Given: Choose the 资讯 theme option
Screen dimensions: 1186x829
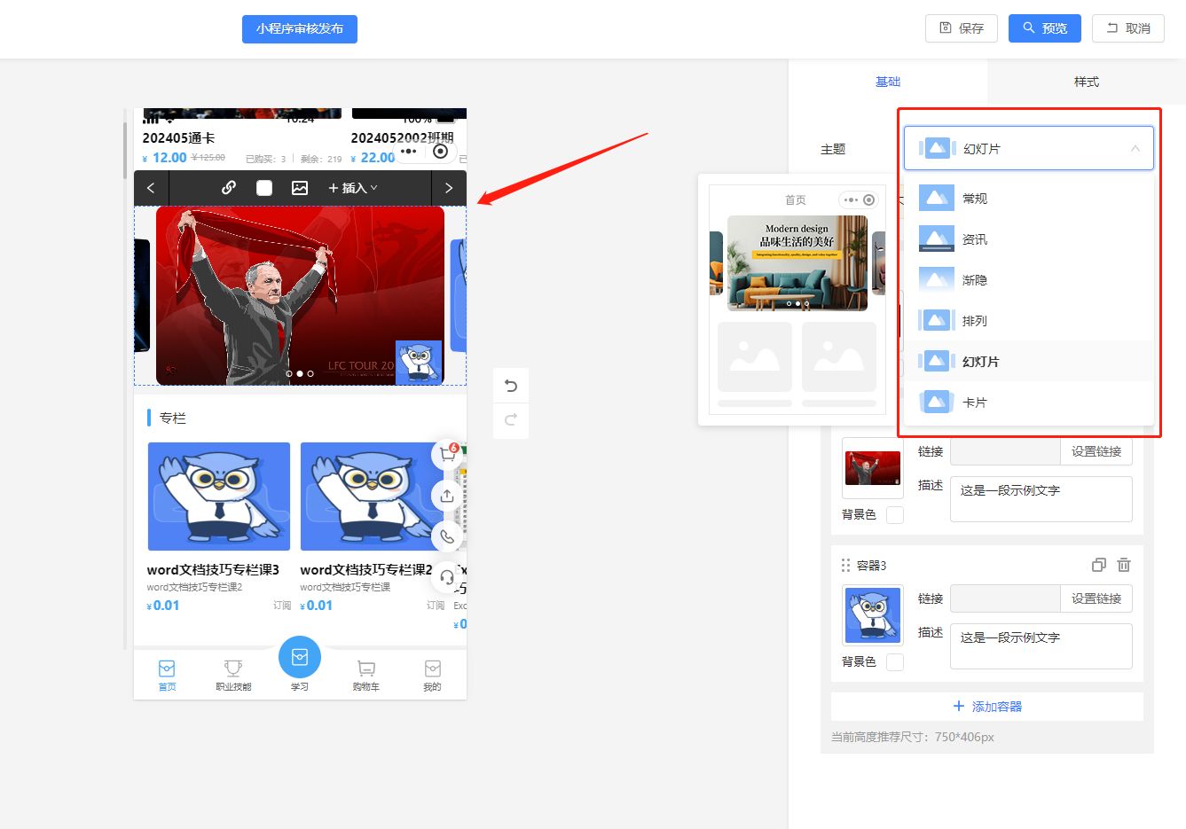Looking at the screenshot, I should click(x=1029, y=239).
